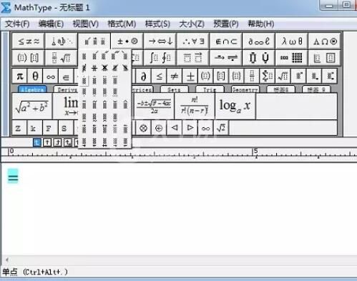Open the 样式(S) menu

(157, 24)
